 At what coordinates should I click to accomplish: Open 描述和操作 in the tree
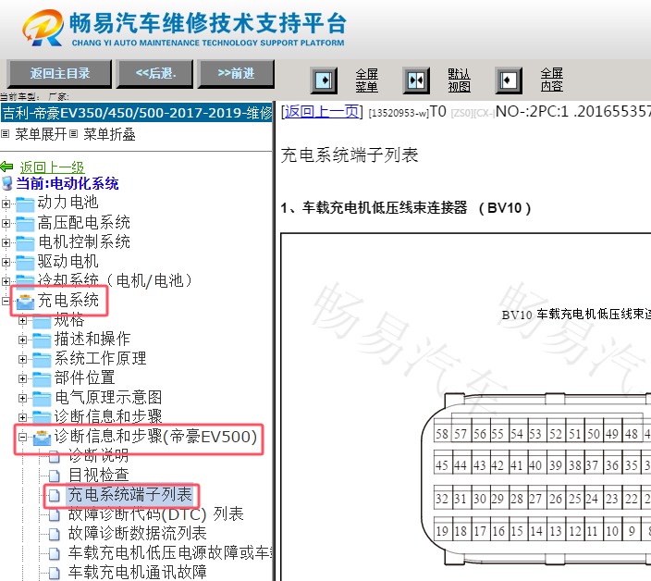(92, 340)
